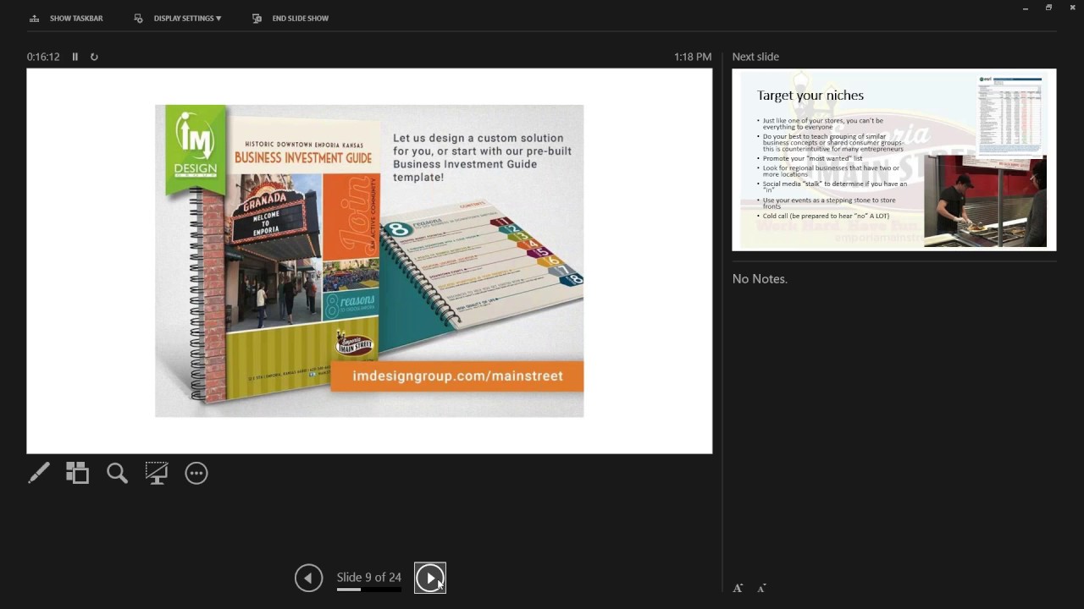The width and height of the screenshot is (1084, 609).
Task: Click the 0:16:12 elapsed time
Action: 43,57
